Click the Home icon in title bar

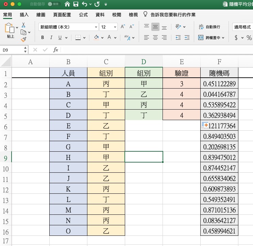67,4
